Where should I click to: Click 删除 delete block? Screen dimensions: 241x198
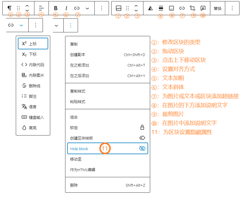tap(108, 185)
